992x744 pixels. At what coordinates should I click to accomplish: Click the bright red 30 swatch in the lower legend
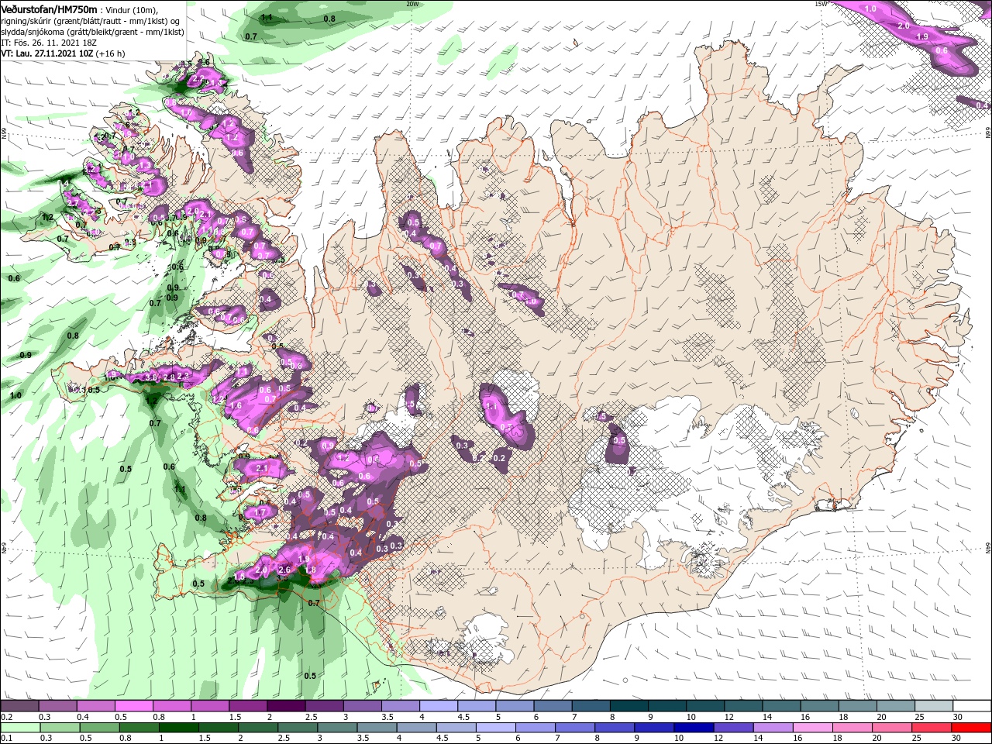coord(973,728)
